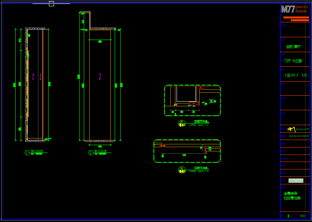Click the lower DETAIL 03 callout symbol
Screen dimensions: 312x222
182,169
